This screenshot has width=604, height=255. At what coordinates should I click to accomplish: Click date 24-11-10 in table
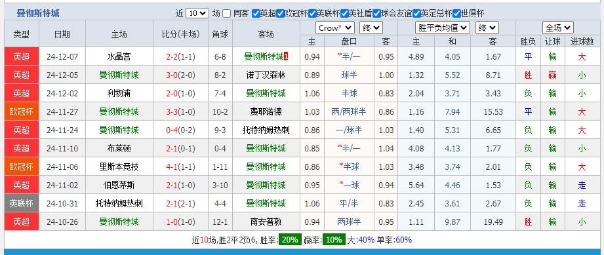click(x=62, y=149)
